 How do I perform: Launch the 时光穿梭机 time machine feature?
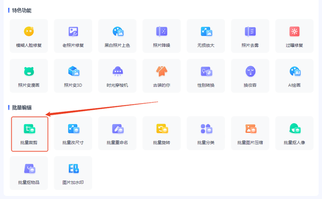click(x=117, y=76)
